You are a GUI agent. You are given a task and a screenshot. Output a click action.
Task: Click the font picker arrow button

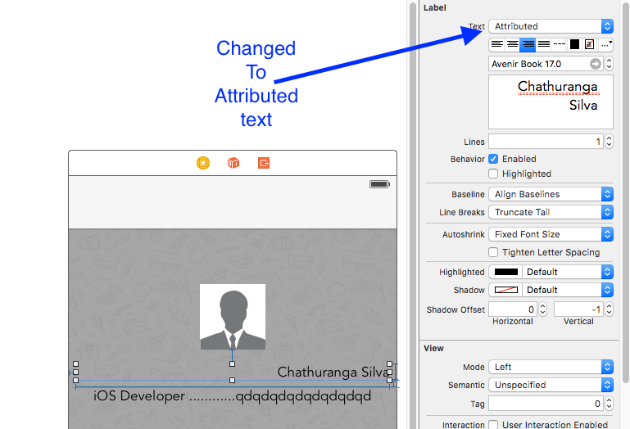(x=596, y=64)
